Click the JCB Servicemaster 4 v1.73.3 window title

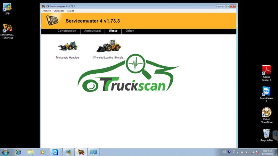pos(60,6)
